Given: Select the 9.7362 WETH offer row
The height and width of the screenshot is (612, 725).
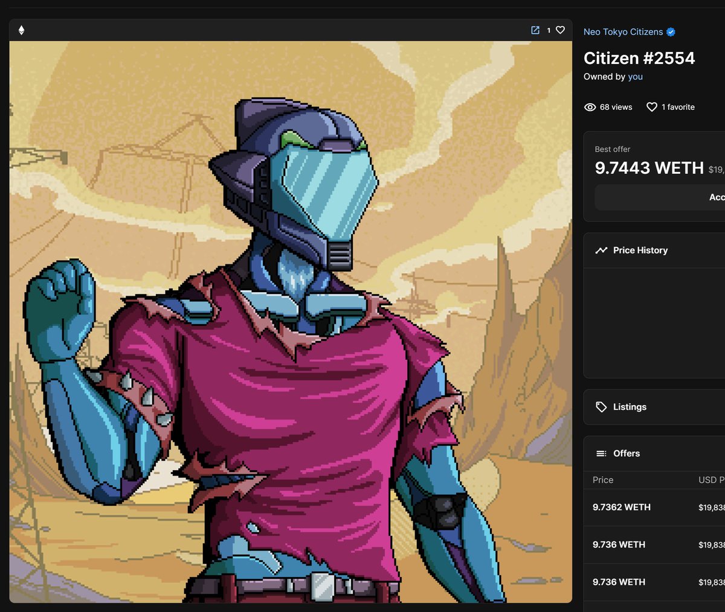Looking at the screenshot, I should click(654, 508).
